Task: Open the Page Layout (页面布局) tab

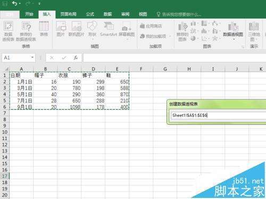Action: [x=68, y=14]
